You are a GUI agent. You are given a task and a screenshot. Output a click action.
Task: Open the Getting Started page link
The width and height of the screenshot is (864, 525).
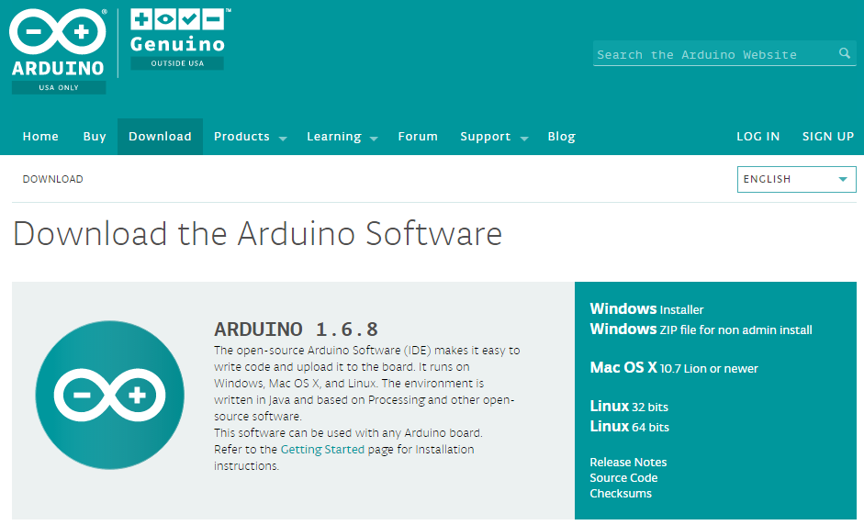click(x=322, y=449)
